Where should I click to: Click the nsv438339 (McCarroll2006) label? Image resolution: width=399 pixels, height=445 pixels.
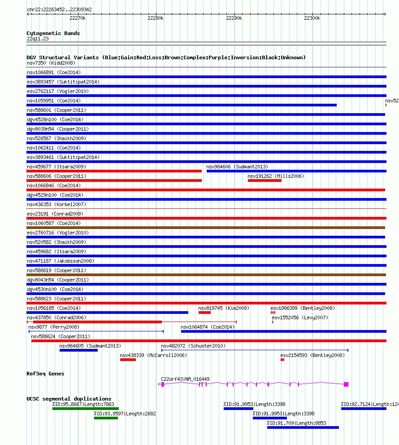point(153,355)
